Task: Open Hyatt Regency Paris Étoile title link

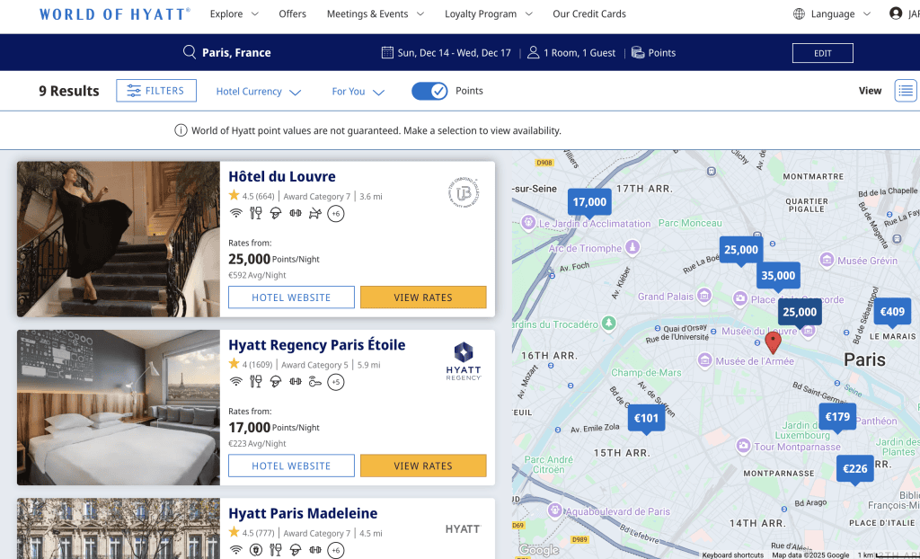Action: 317,345
